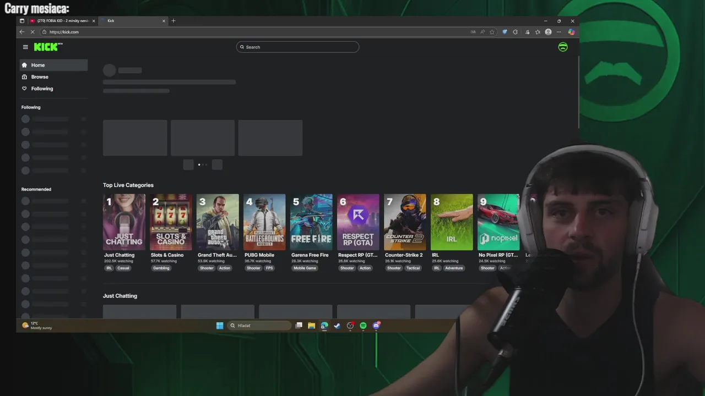Open Spotify from the taskbar

pos(363,326)
